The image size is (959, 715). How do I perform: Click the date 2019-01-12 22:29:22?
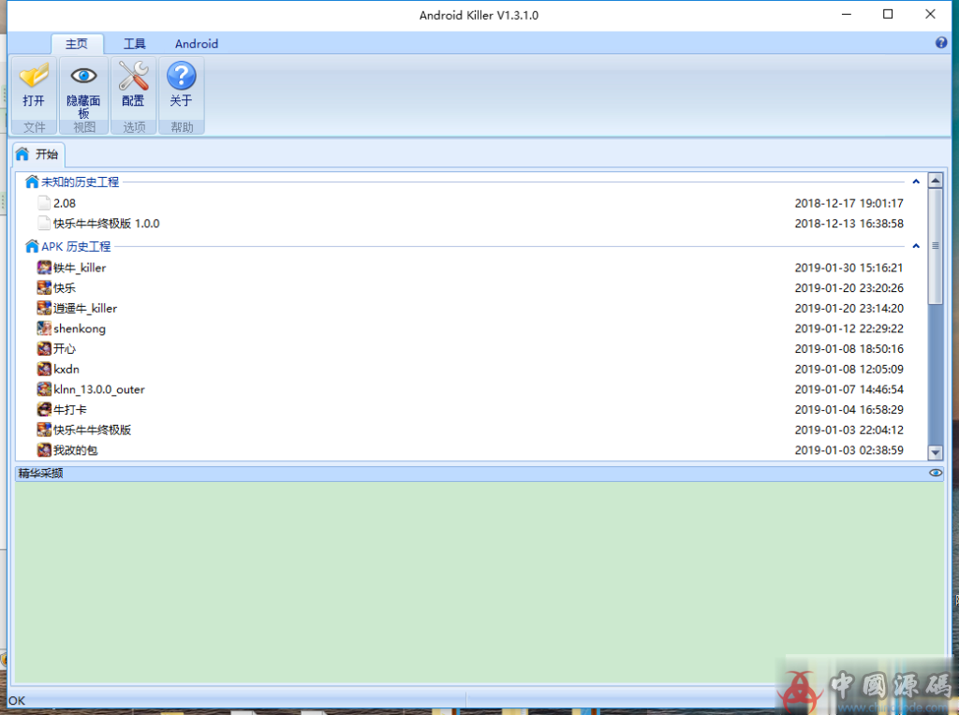point(848,328)
